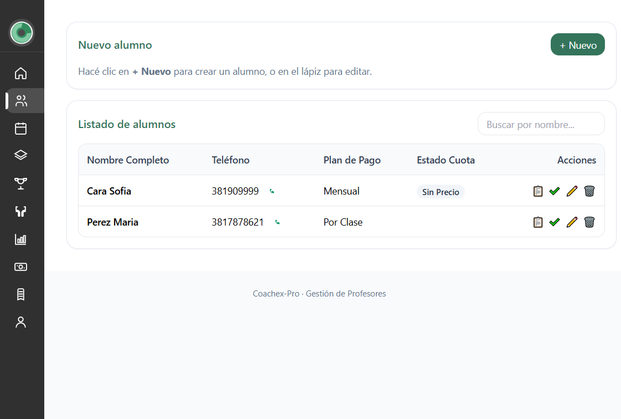Edit Perez Maria with pencil icon
The image size is (621, 419).
(x=572, y=222)
